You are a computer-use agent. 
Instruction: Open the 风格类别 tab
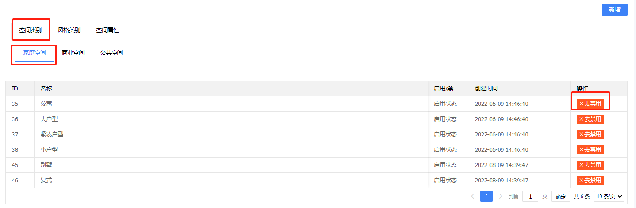coord(69,31)
